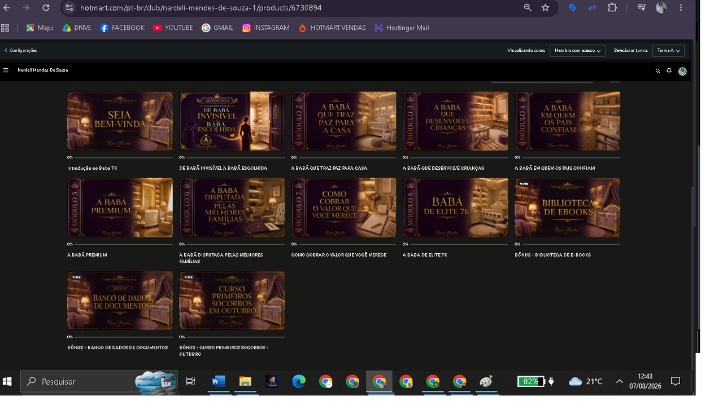Open the Membro com acesso dropdown
Screen dimensions: 723x419
tap(577, 51)
